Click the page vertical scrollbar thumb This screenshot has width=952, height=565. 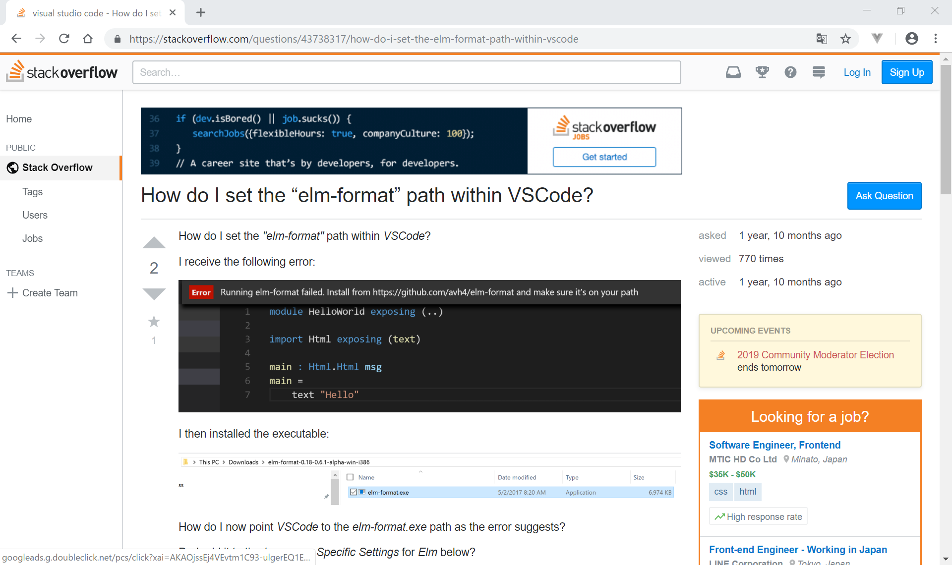946,129
